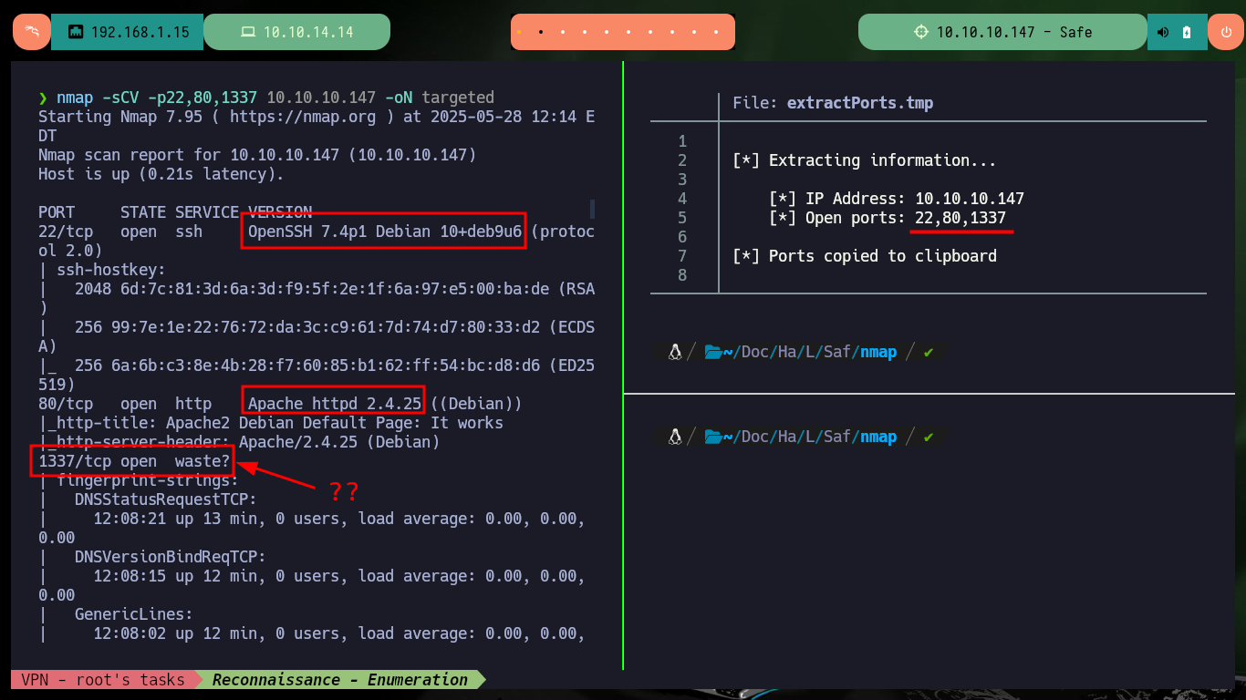Click the 'targeted' output filename
1246x700 pixels.
pos(458,98)
